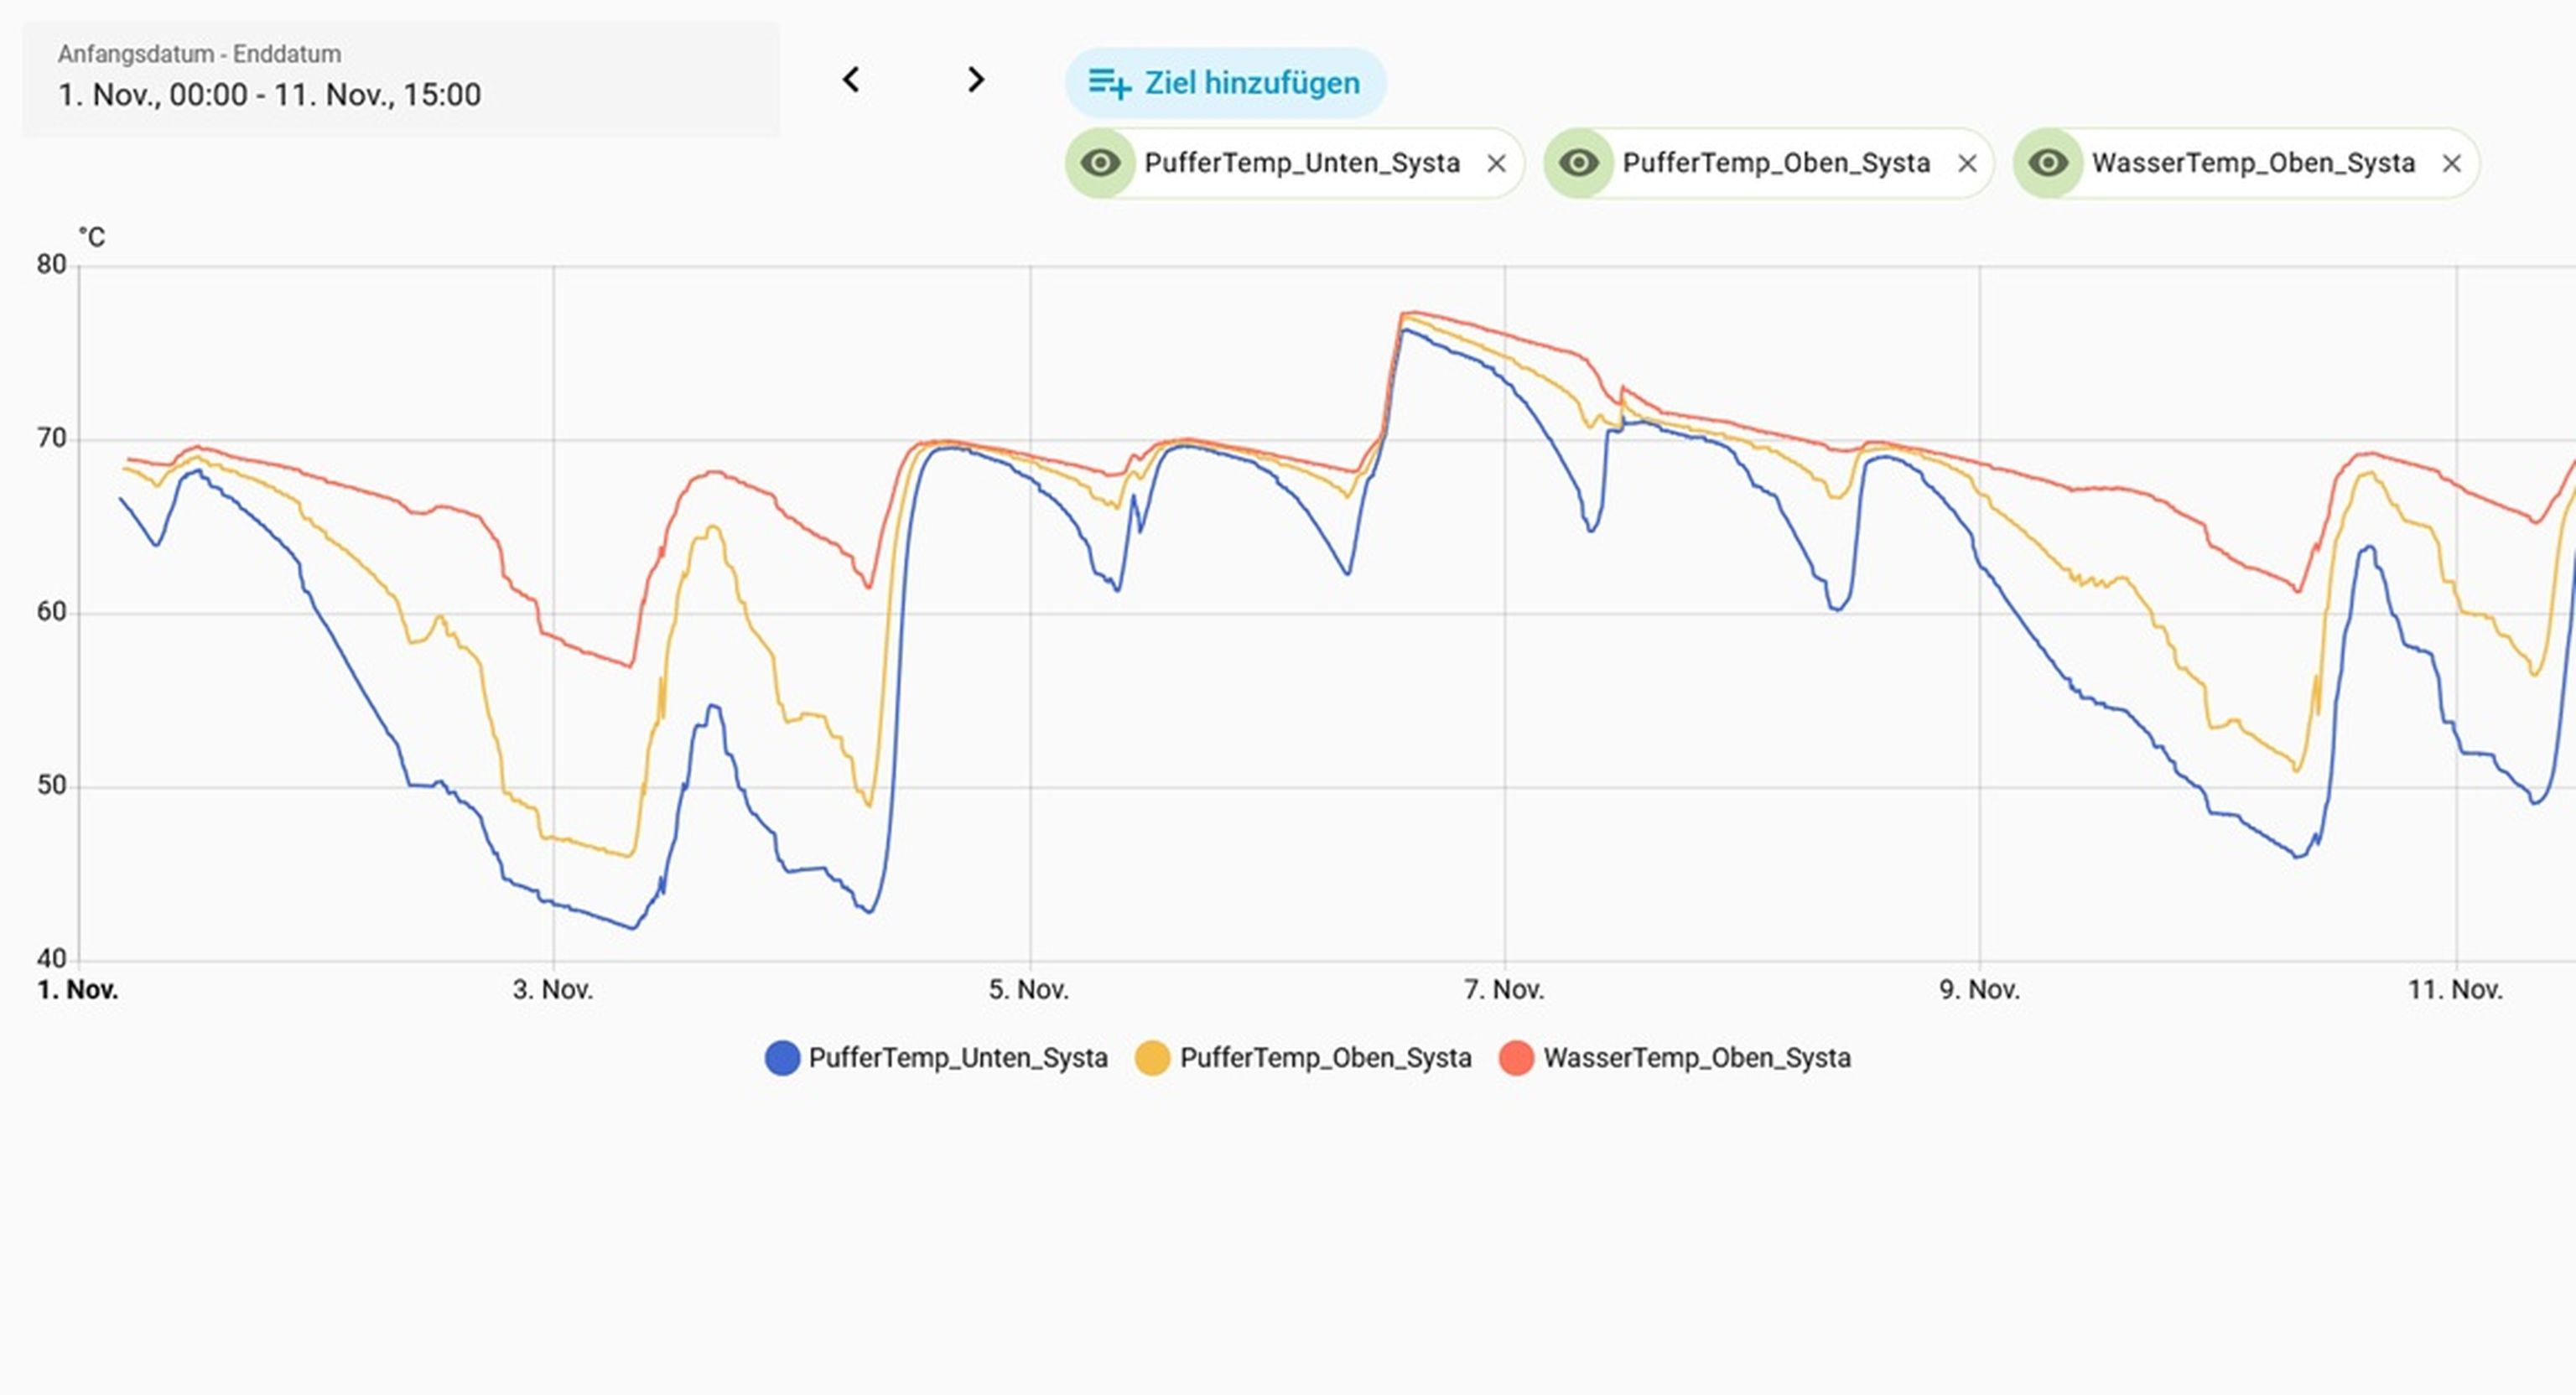Navigate to next period with right chevron
This screenshot has width=2576, height=1395.
tap(975, 80)
